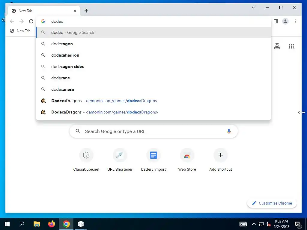307x230 pixels.
Task: Launch Firefox from the taskbar
Action: (x=52, y=224)
